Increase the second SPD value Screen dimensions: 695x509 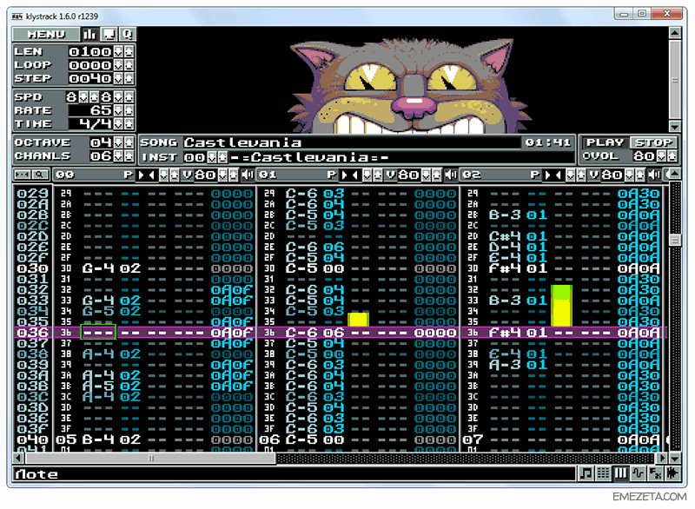pos(129,97)
